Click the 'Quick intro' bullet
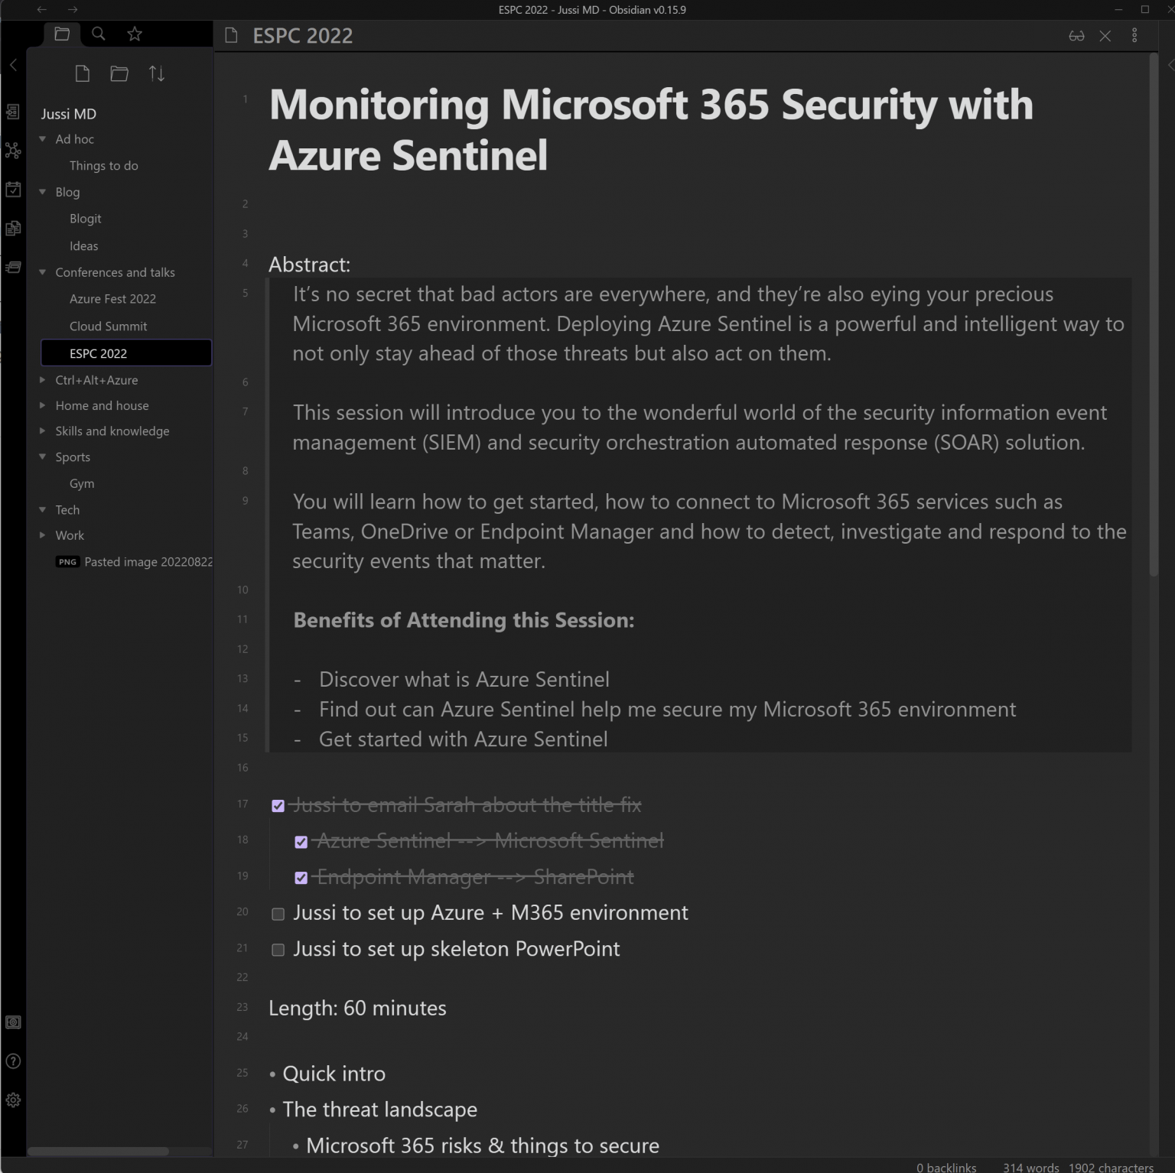Image resolution: width=1175 pixels, height=1173 pixels. click(x=334, y=1074)
